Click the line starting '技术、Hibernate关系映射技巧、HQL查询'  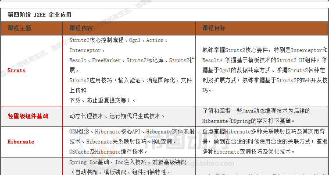click(124, 142)
